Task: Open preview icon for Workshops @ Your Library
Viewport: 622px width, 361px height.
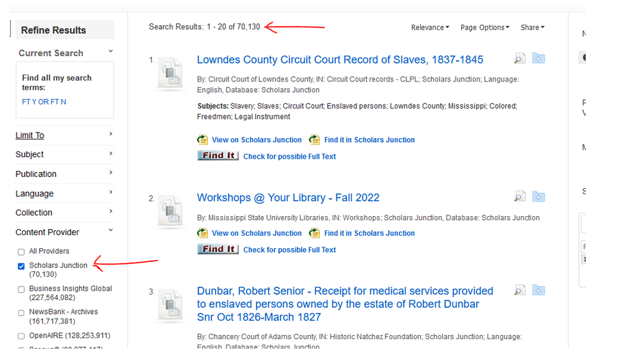Action: (519, 196)
